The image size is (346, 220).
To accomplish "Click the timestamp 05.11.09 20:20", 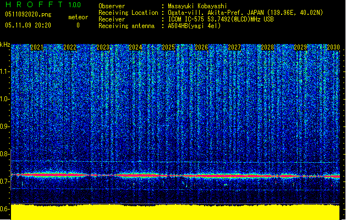I will 28,25.
